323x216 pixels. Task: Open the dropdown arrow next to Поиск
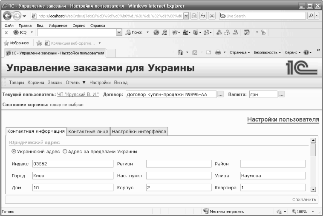coord(147,32)
